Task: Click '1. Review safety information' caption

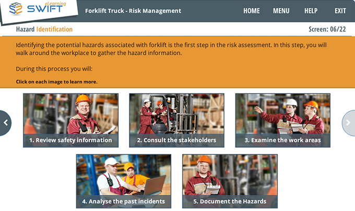Action: [70, 140]
